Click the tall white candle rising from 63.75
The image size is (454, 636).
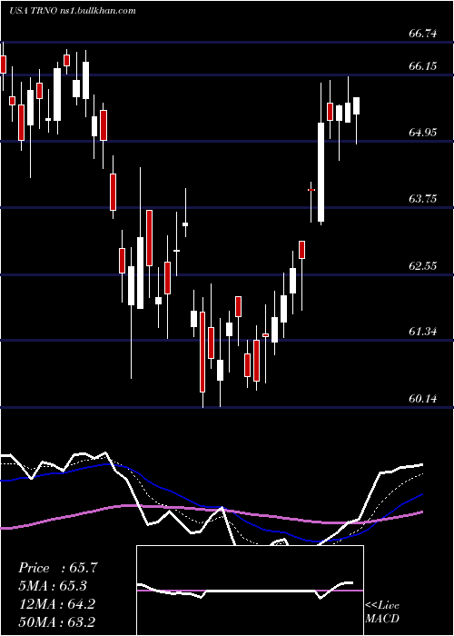click(321, 172)
